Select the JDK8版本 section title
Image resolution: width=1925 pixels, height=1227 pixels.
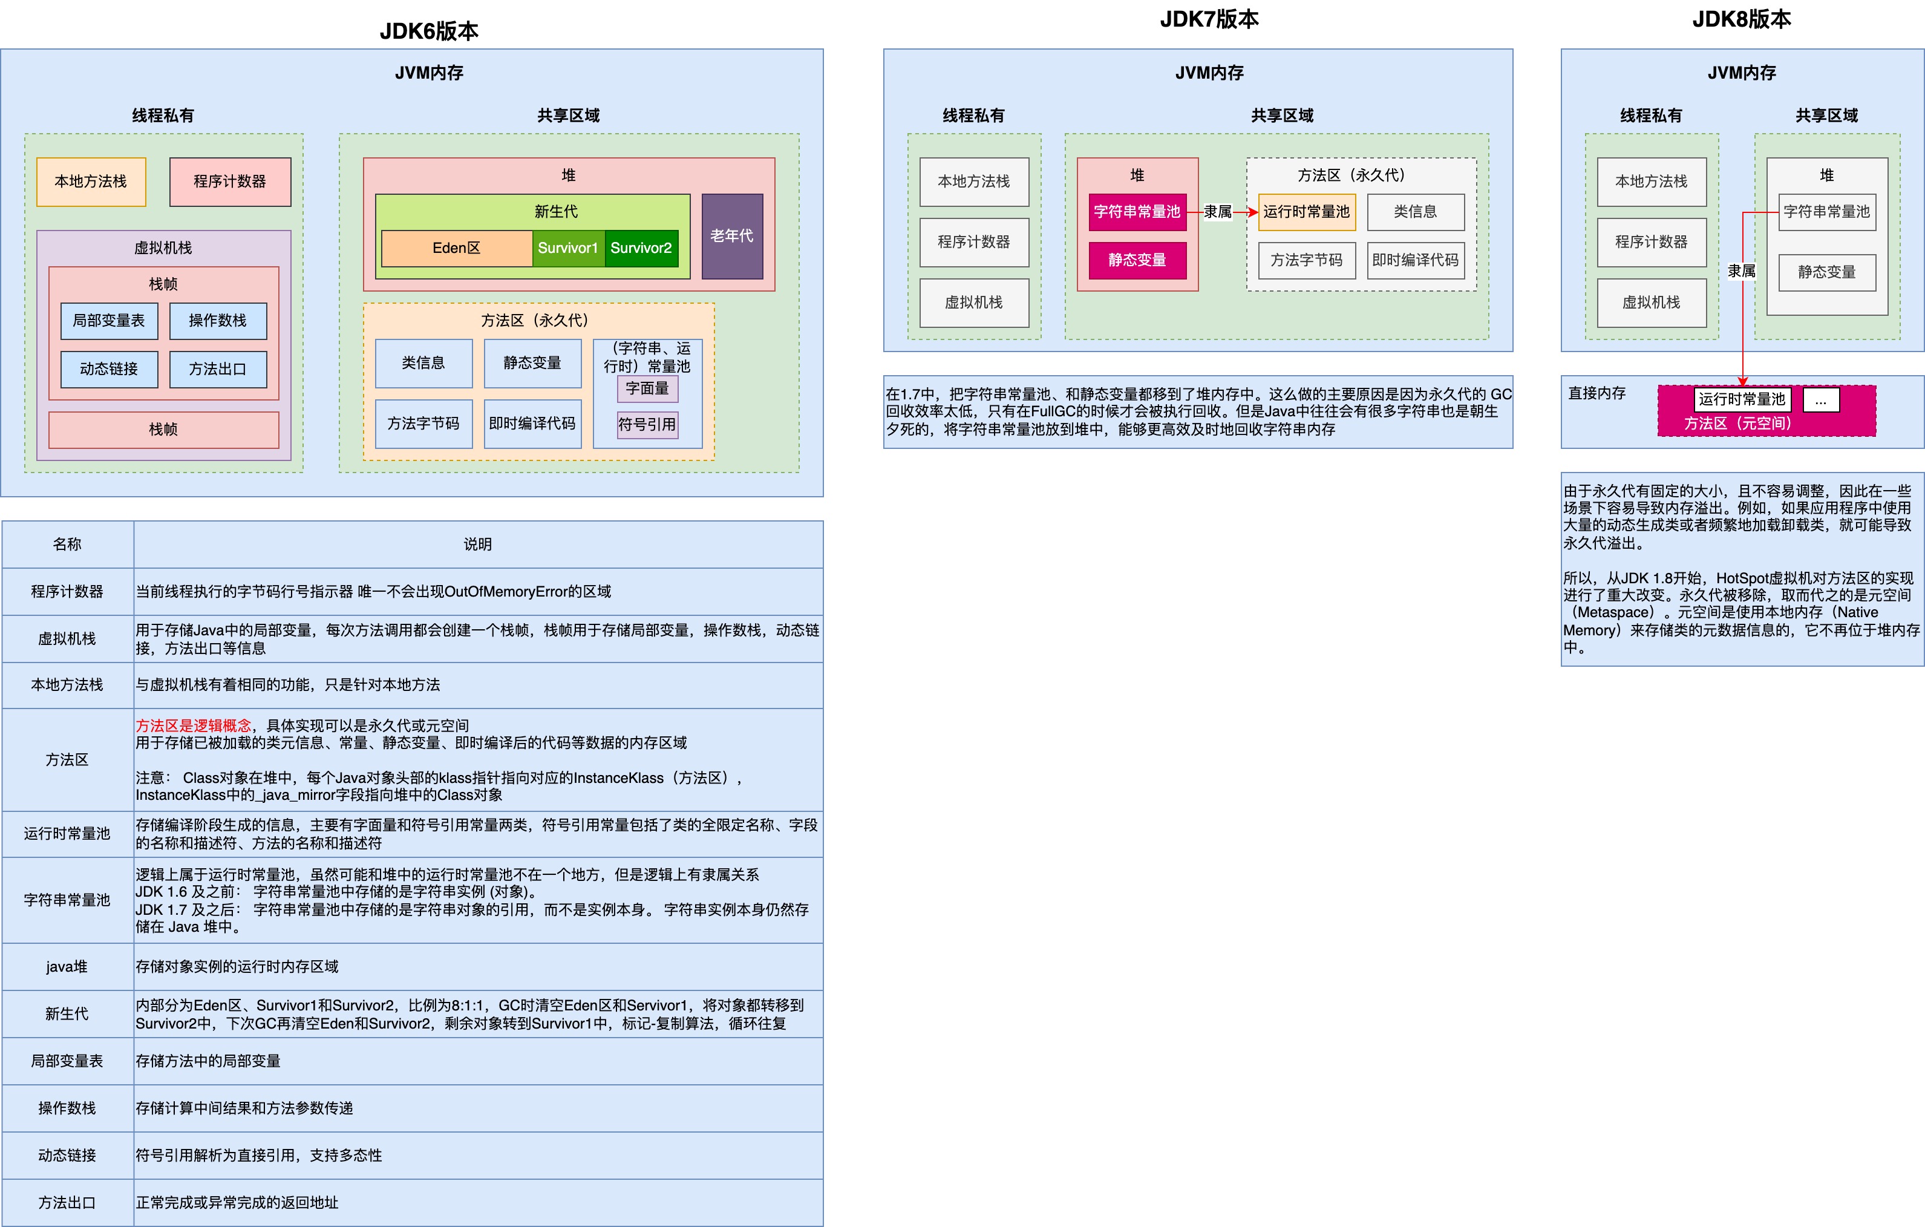(x=1740, y=20)
